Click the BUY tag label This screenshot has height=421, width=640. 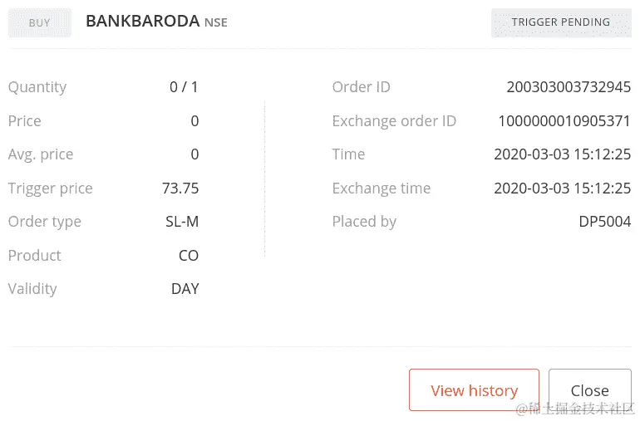[39, 22]
